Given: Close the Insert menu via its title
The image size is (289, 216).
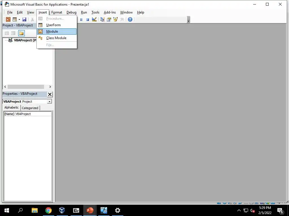Looking at the screenshot, I should [43, 12].
